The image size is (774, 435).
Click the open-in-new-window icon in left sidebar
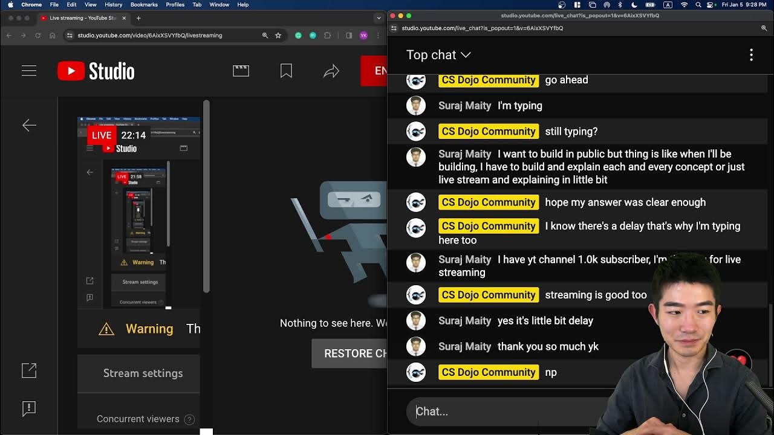click(x=29, y=370)
